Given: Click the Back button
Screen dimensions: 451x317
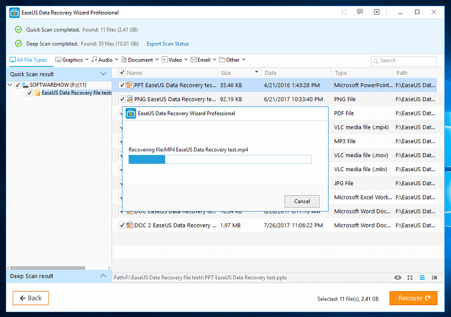Looking at the screenshot, I should [31, 298].
